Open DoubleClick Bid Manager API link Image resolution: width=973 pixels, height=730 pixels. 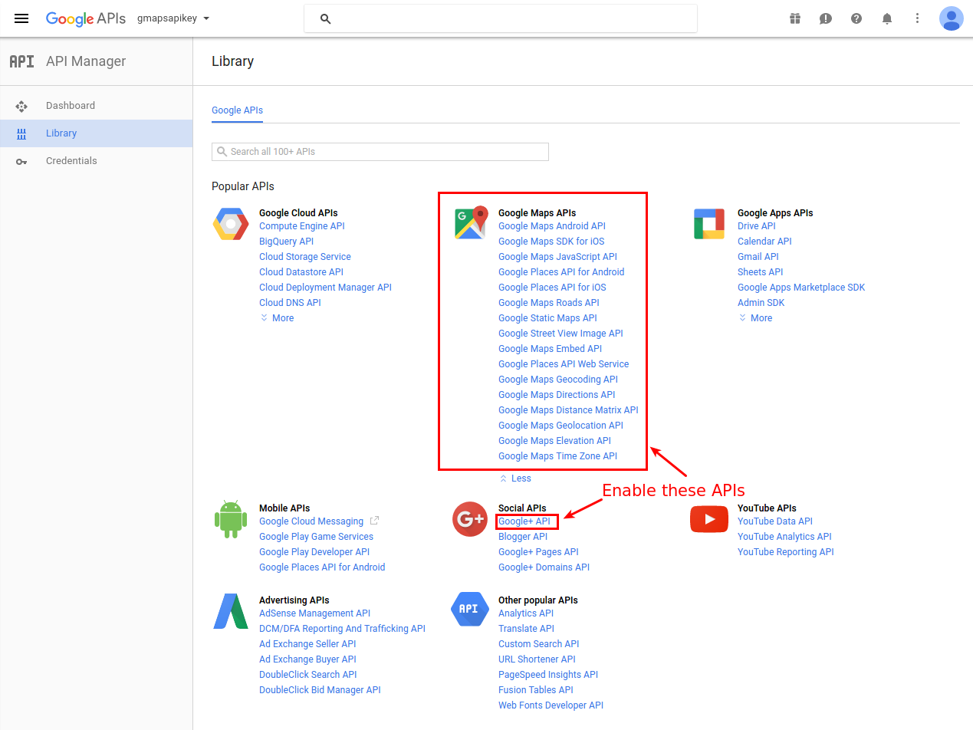tap(320, 690)
